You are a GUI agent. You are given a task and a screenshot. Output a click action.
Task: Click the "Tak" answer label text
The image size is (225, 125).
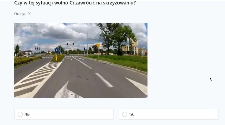coord(131,114)
